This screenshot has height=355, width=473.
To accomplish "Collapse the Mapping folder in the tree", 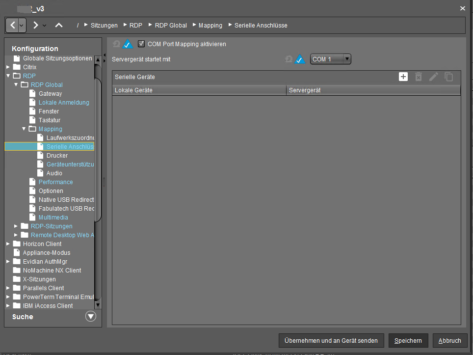I will (x=24, y=129).
